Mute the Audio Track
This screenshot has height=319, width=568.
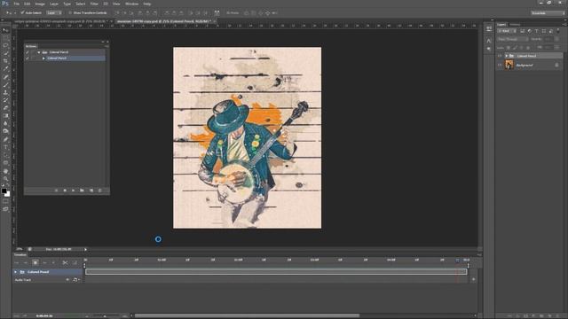click(67, 280)
